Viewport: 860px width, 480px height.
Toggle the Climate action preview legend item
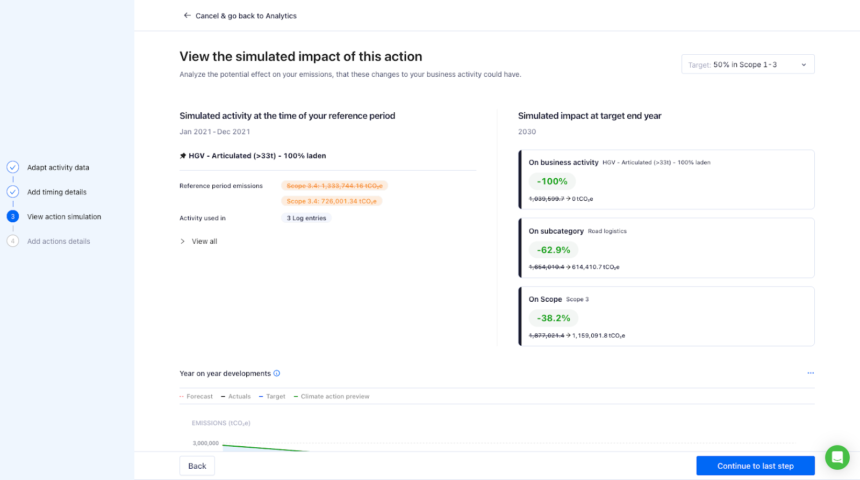(x=332, y=396)
